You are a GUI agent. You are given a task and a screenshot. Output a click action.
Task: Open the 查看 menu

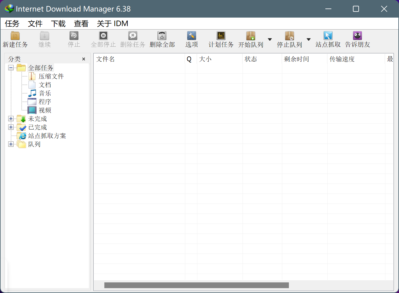click(81, 24)
